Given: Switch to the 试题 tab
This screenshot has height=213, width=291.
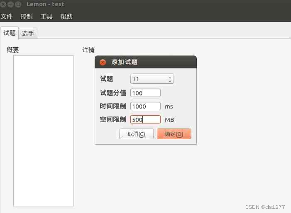Looking at the screenshot, I should 10,33.
